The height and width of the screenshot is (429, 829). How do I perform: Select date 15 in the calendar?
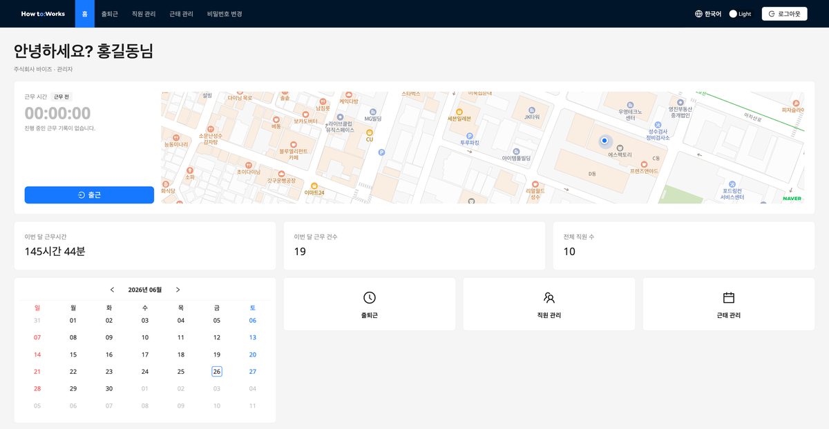73,355
